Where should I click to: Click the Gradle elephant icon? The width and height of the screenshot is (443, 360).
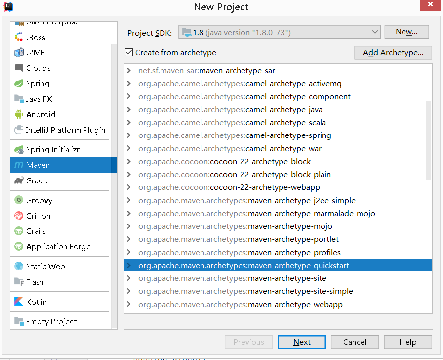point(19,180)
